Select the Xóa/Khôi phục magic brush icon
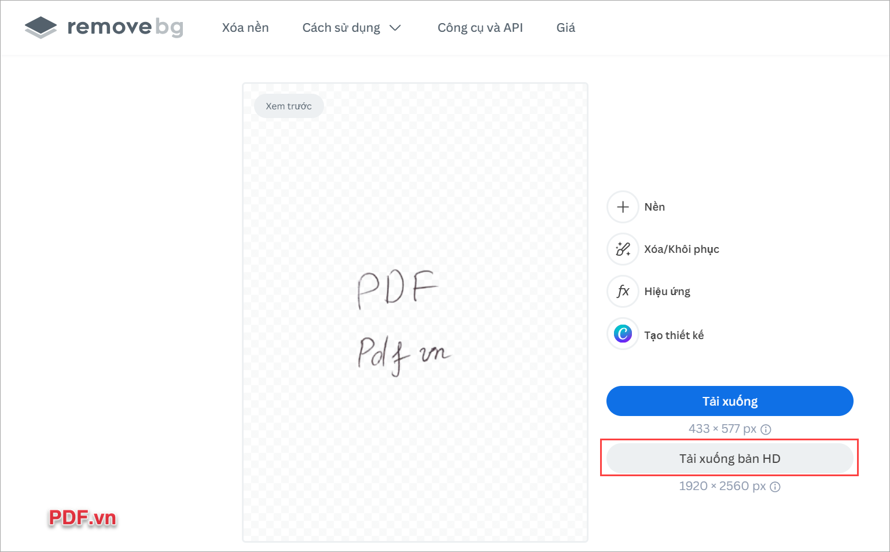The height and width of the screenshot is (552, 890). (x=623, y=249)
